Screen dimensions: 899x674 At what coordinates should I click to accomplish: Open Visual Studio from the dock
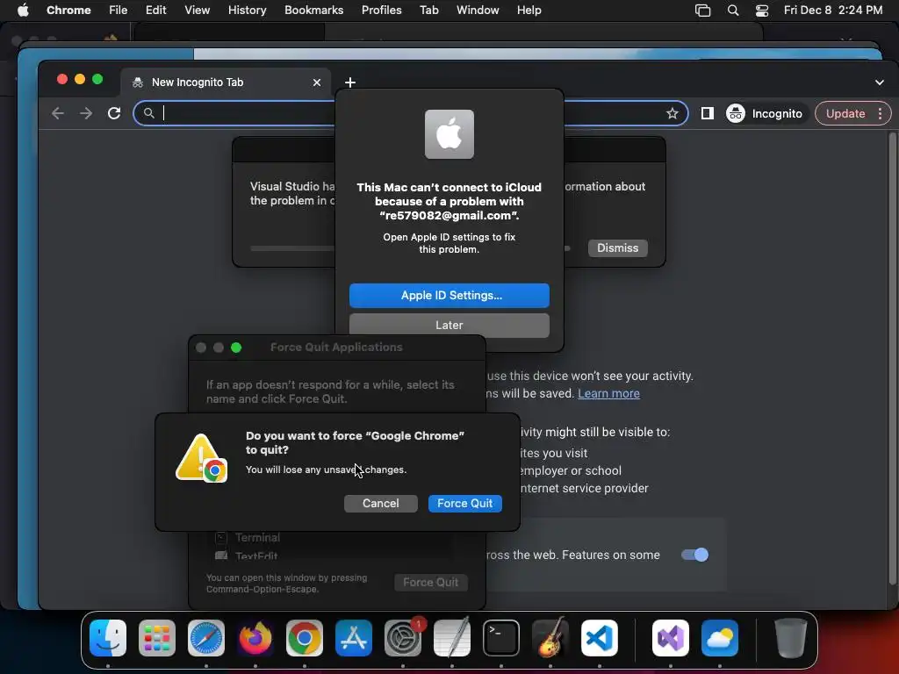(x=671, y=638)
